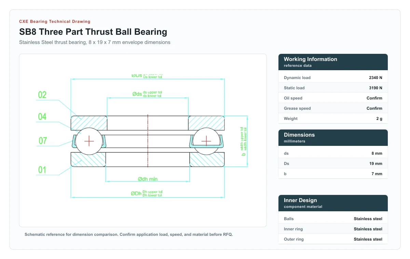Click the component material subheading
This screenshot has height=259, width=410.
click(x=303, y=207)
